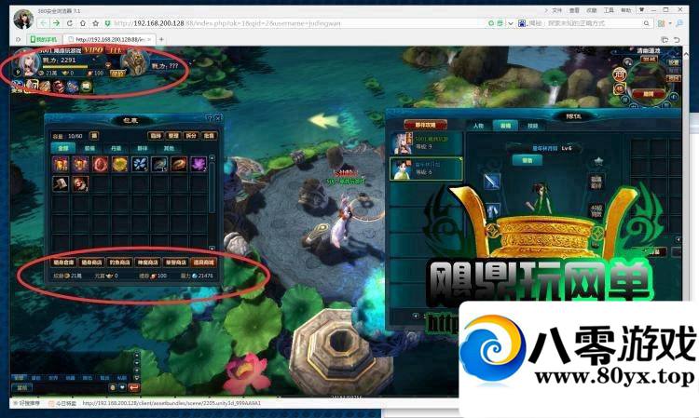The image size is (699, 418).
Task: Open the help question mark on the bag window
Action: [210, 118]
